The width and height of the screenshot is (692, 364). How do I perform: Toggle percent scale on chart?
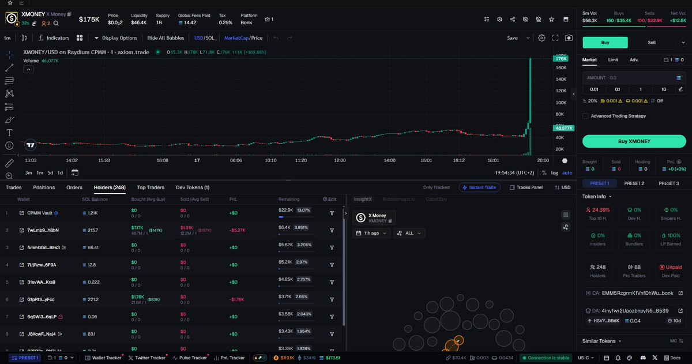[544, 172]
